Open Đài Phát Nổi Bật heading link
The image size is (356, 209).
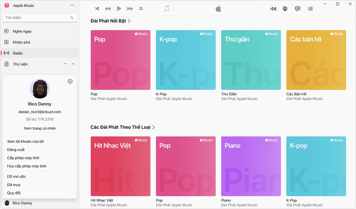point(108,21)
